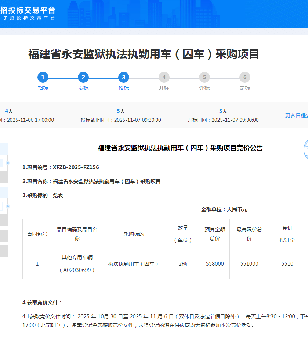Click the 定标 step label
This screenshot has width=308, height=337.
(245, 88)
